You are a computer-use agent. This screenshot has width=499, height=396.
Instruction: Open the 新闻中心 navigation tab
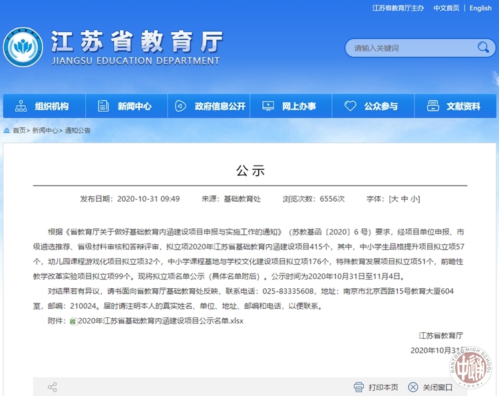pyautogui.click(x=125, y=106)
